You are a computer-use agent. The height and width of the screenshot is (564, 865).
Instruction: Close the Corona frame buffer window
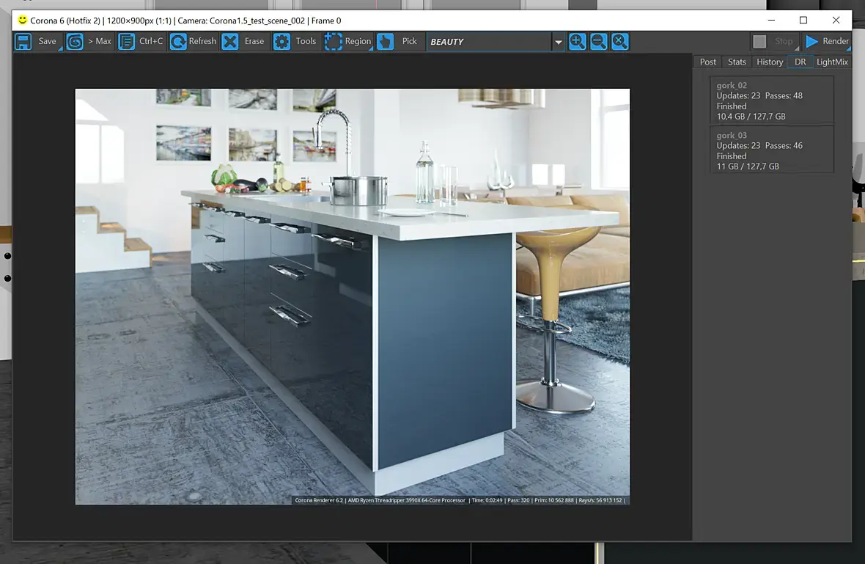[836, 20]
